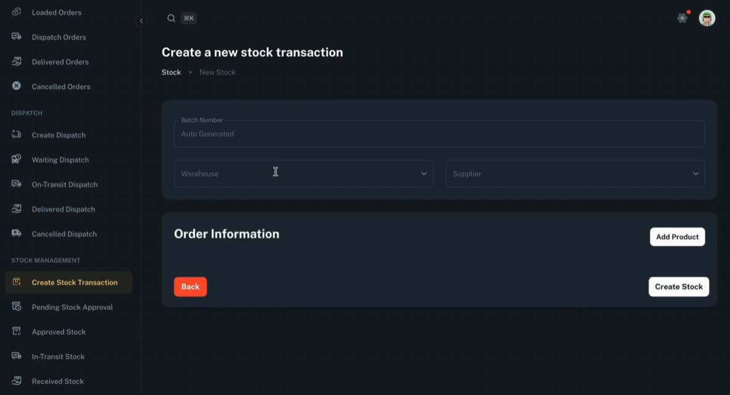Click the Create Stock button

coord(678,286)
